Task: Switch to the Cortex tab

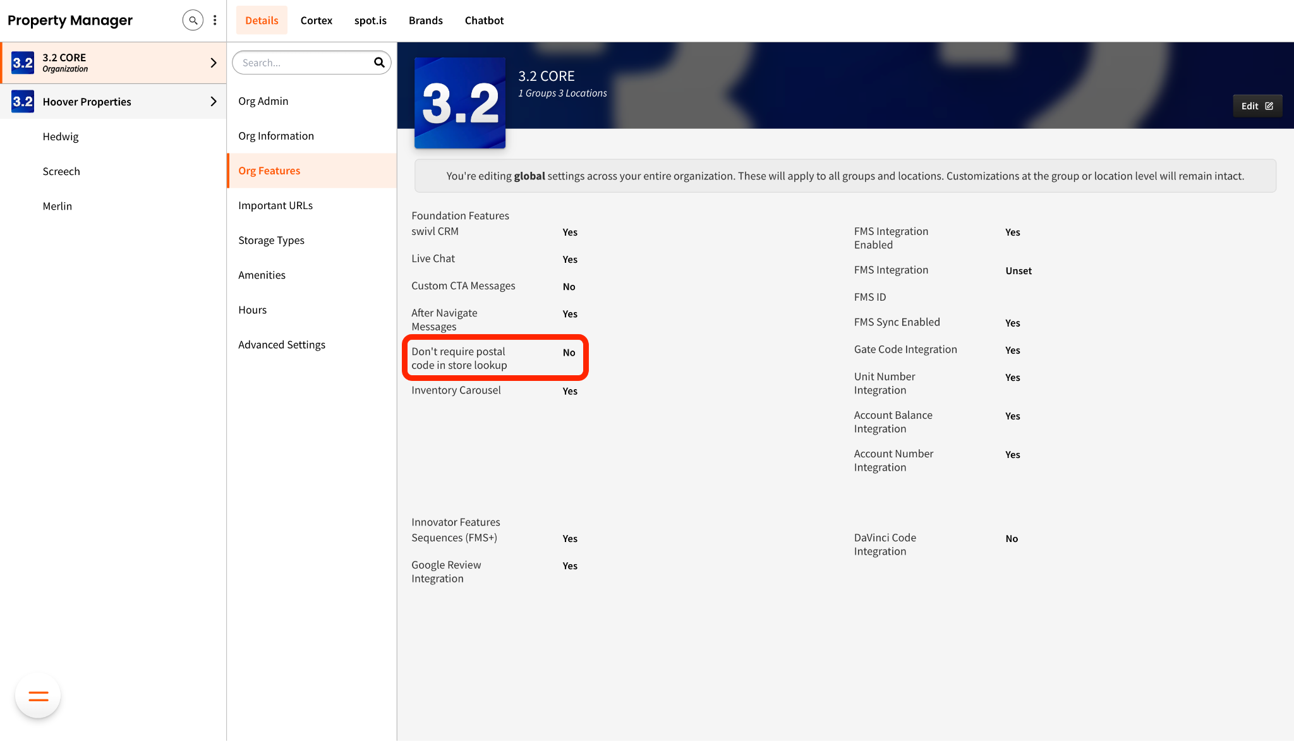Action: click(316, 20)
